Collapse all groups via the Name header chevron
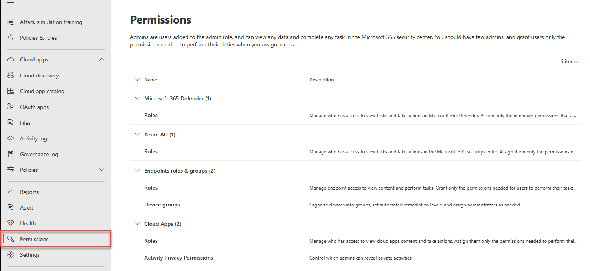Viewport: 590px width, 271px height. coord(137,79)
